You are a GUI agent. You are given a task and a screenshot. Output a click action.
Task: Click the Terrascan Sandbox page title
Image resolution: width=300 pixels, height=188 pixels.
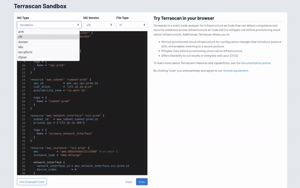pos(40,6)
